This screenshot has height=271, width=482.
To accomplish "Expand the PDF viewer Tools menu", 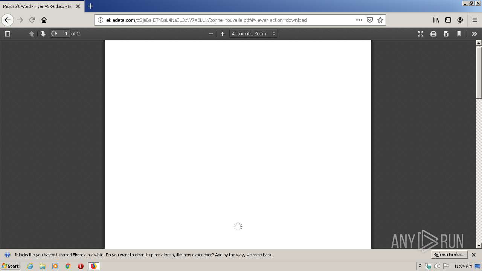I will pyautogui.click(x=474, y=34).
